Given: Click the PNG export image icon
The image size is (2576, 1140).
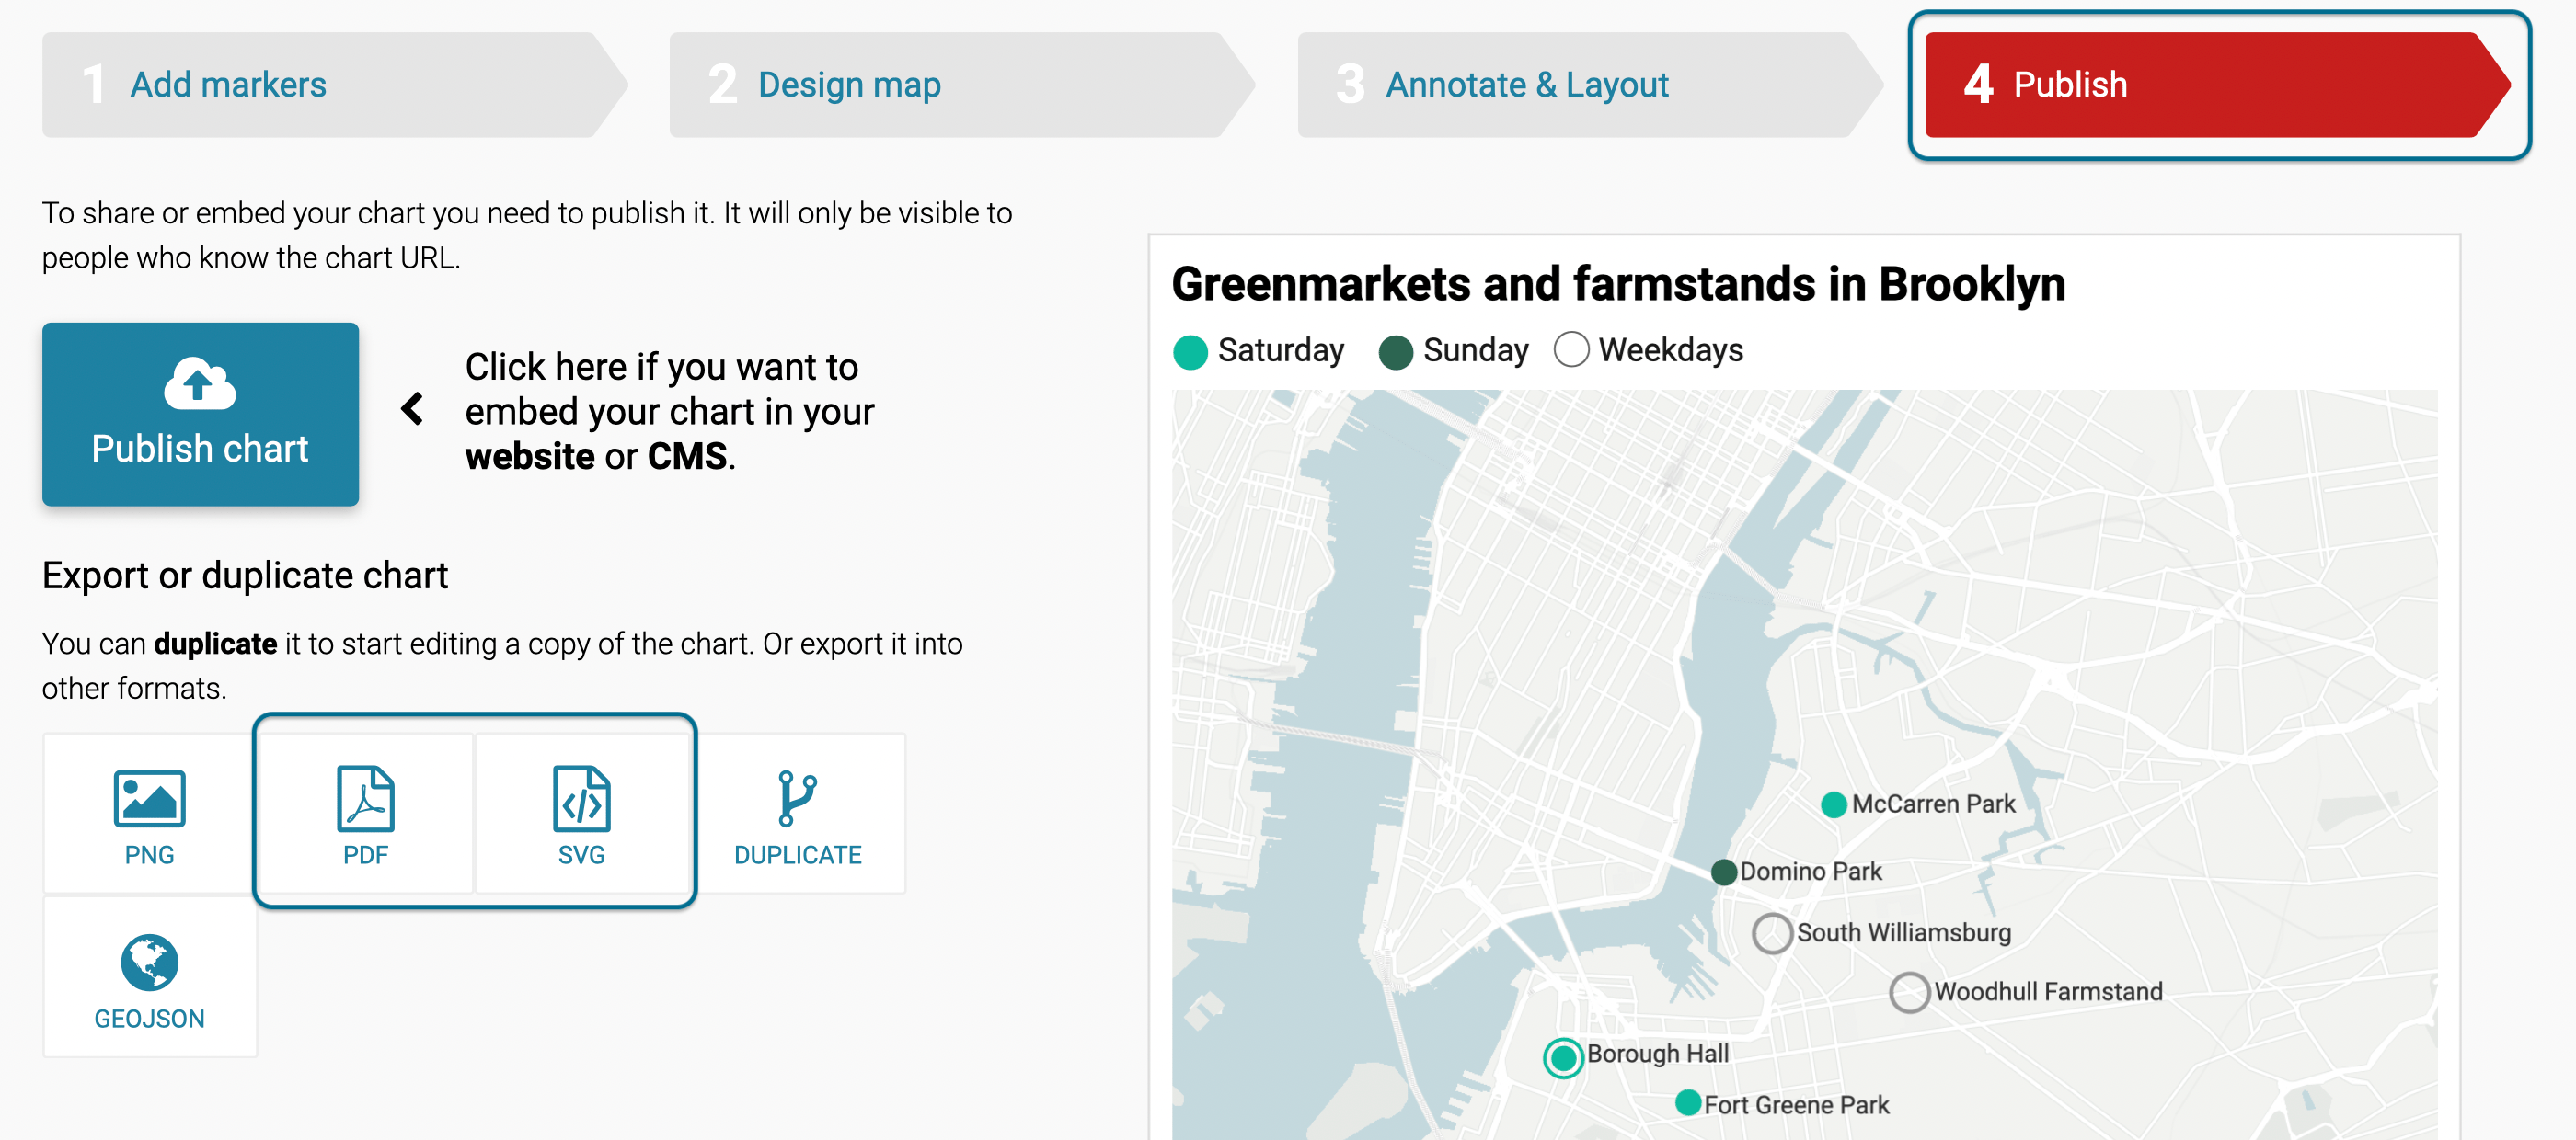Looking at the screenshot, I should 149,799.
